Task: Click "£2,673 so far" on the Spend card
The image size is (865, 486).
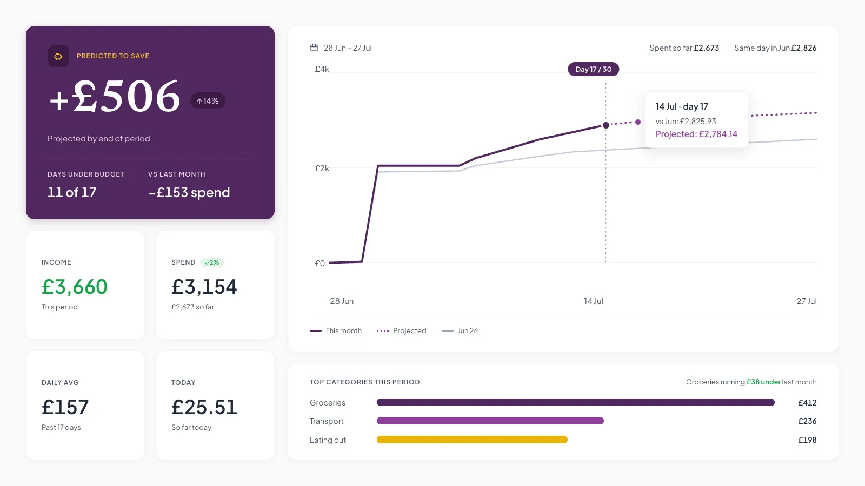Action: tap(193, 307)
